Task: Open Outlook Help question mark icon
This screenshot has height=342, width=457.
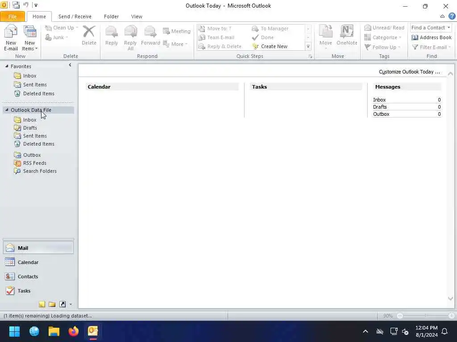Action: click(x=452, y=16)
